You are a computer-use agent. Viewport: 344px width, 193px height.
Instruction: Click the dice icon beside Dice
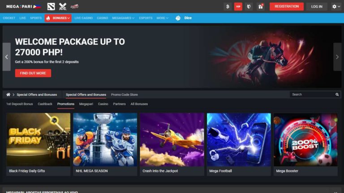pyautogui.click(x=178, y=18)
